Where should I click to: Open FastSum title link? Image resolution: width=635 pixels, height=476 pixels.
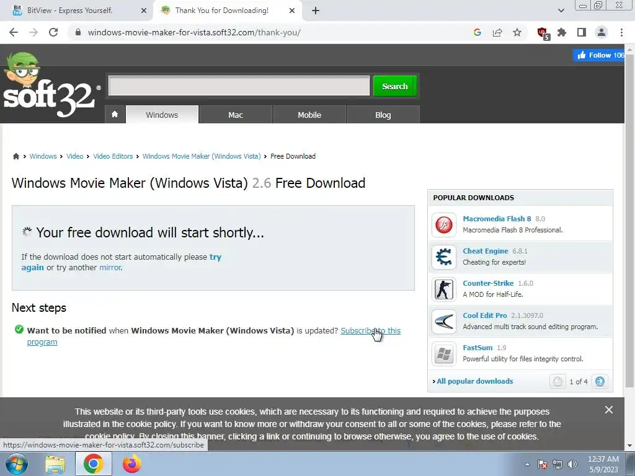[x=477, y=348]
